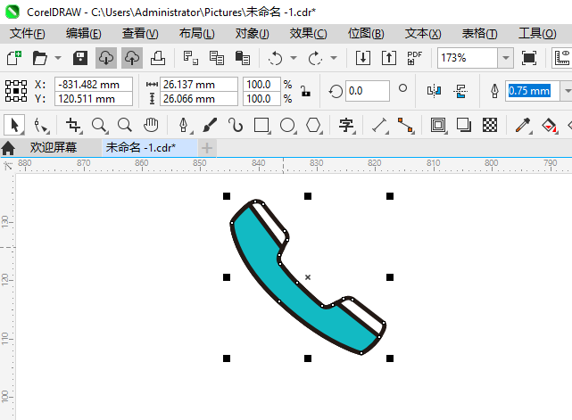The height and width of the screenshot is (420, 572).
Task: Select the Crop tool
Action: 74,126
